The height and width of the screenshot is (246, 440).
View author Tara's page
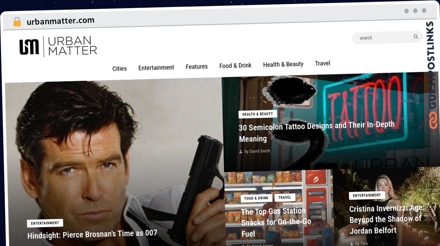[x=364, y=243]
